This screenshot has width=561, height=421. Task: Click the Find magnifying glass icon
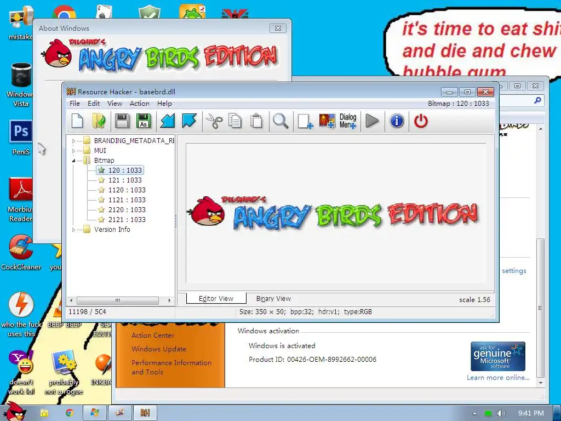point(280,121)
